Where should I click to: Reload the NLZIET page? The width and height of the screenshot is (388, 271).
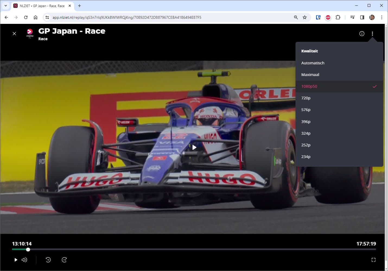(26, 17)
